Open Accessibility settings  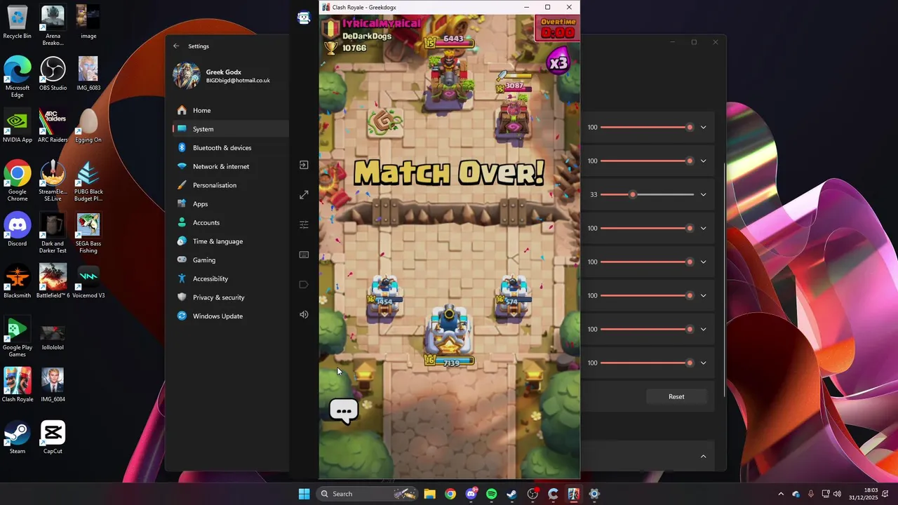[230, 278]
